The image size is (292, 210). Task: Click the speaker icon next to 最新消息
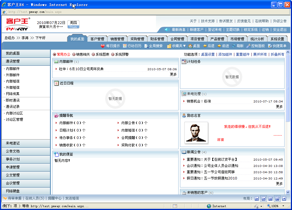167,29
